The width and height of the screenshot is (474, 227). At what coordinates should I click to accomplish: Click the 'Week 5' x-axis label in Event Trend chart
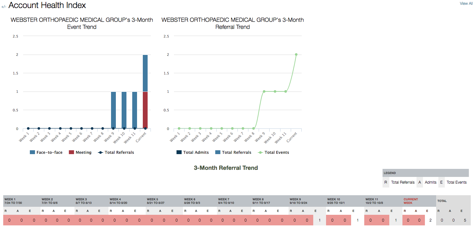pos(66,137)
